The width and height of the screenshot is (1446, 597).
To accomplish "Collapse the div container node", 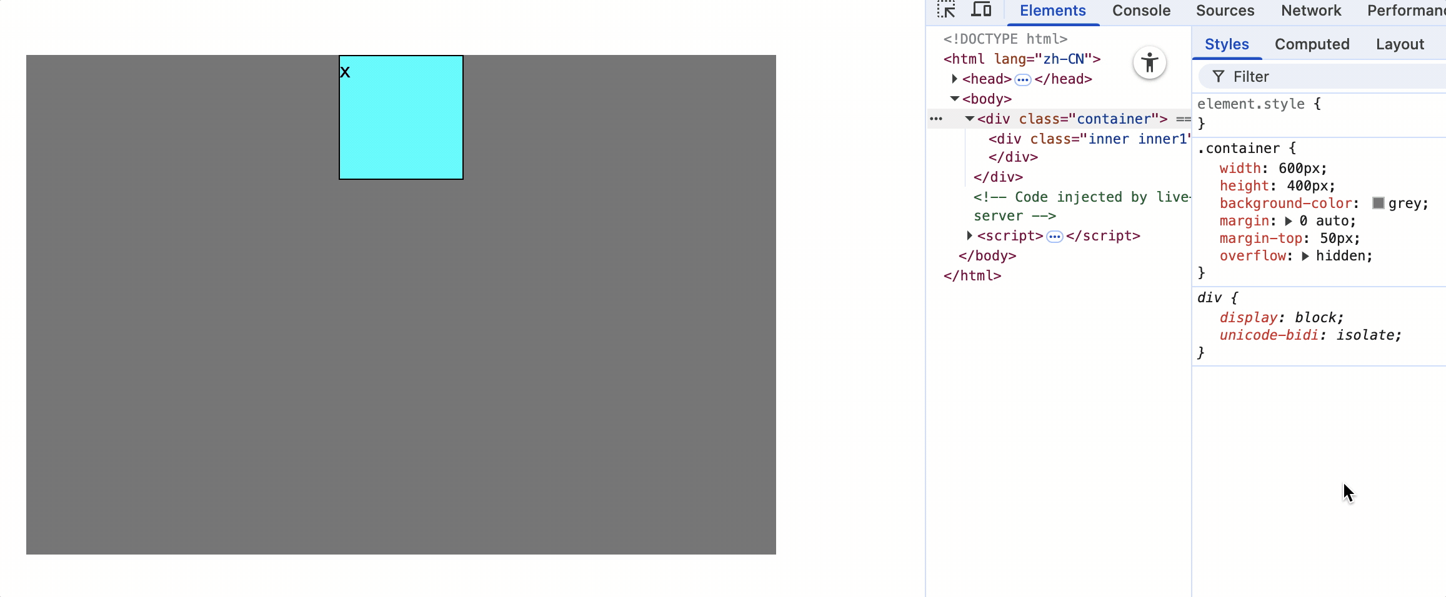I will click(969, 119).
